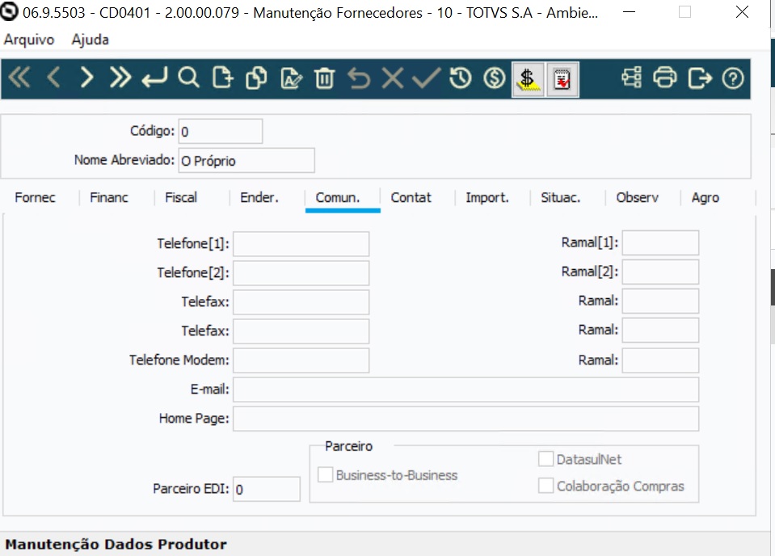Viewport: 775px width, 556px height.
Task: Switch to the Agro tab
Action: tap(706, 198)
